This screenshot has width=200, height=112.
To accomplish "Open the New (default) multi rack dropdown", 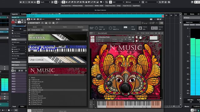I will tap(115, 33).
